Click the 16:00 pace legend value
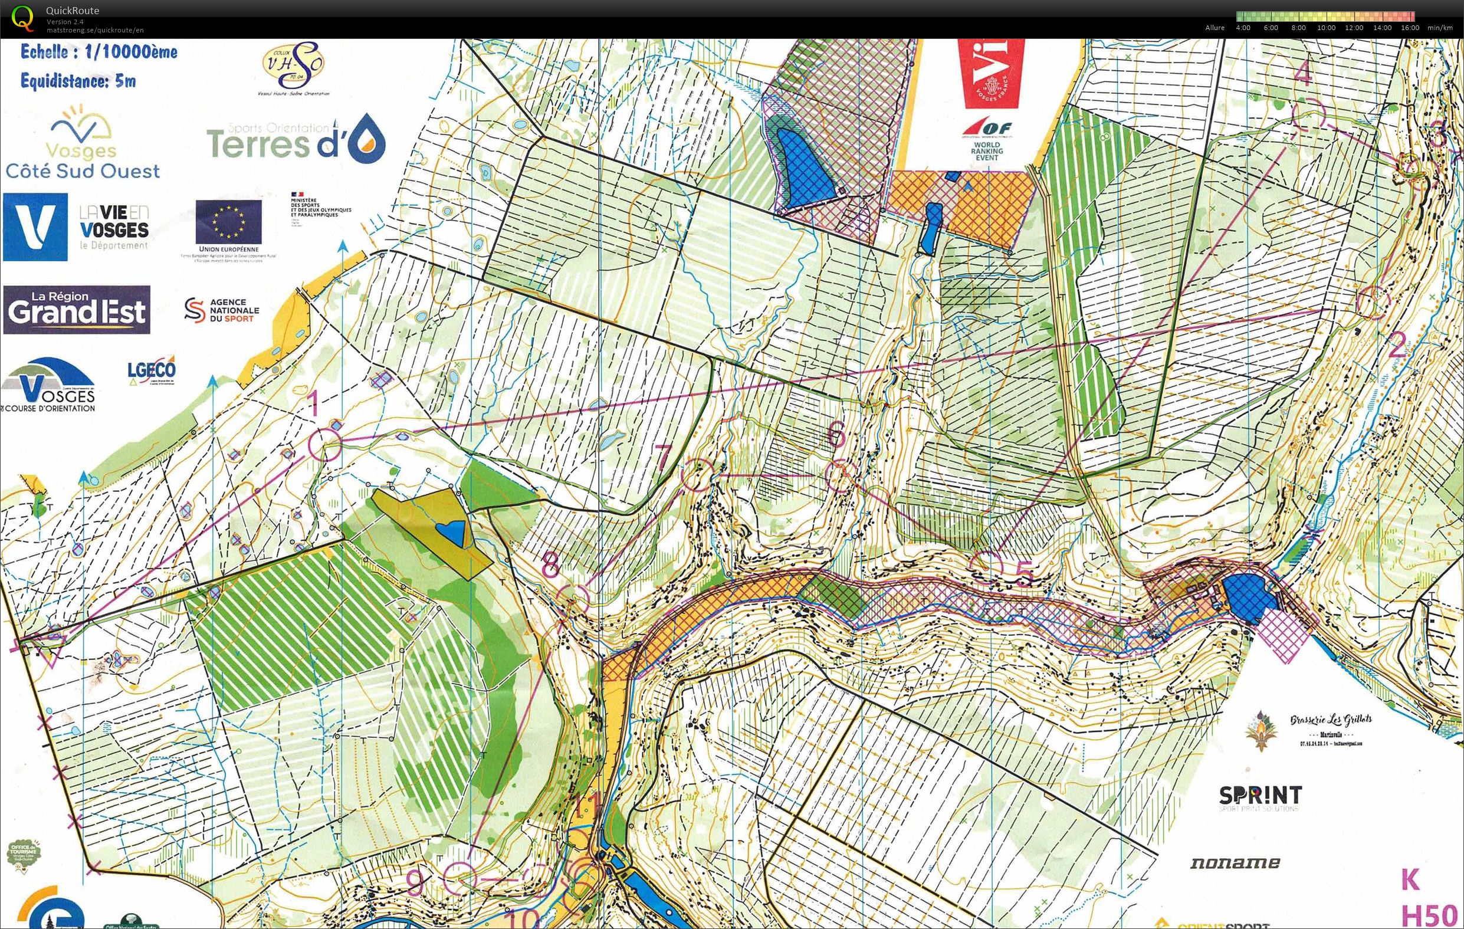Viewport: 1464px width, 929px height. 1410,28
